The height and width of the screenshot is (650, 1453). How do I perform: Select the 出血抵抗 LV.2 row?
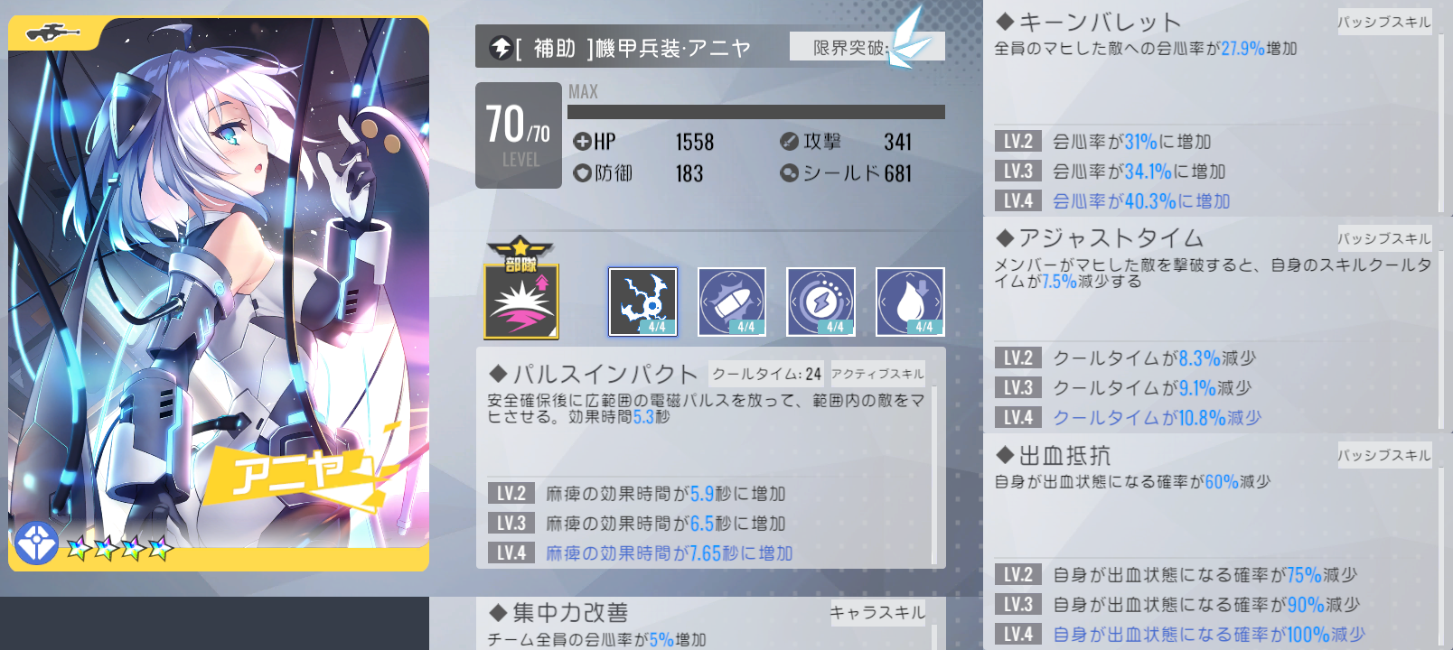pyautogui.click(x=1212, y=574)
